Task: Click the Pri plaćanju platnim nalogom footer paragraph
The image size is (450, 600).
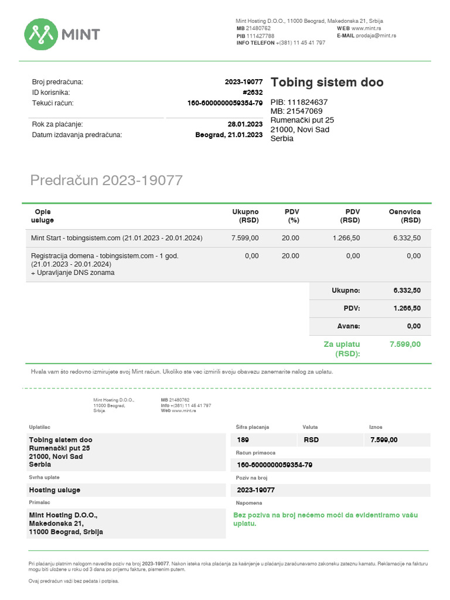Action: tap(228, 567)
